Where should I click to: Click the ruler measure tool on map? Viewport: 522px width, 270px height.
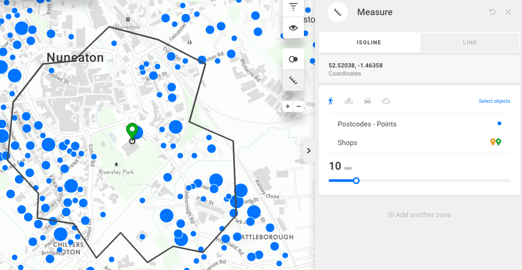(x=293, y=80)
